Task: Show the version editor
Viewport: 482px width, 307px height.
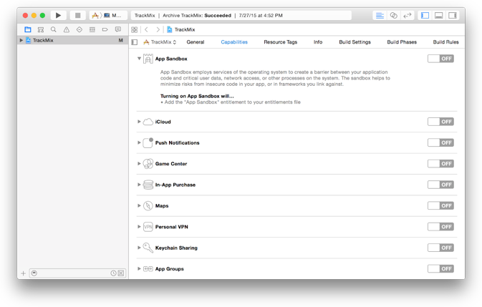Action: (408, 15)
